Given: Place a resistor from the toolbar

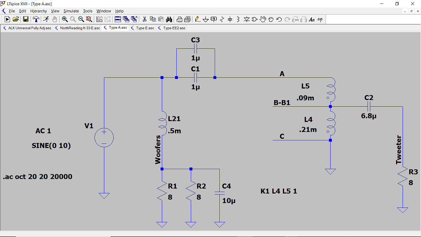Looking at the screenshot, I should click(x=222, y=19).
